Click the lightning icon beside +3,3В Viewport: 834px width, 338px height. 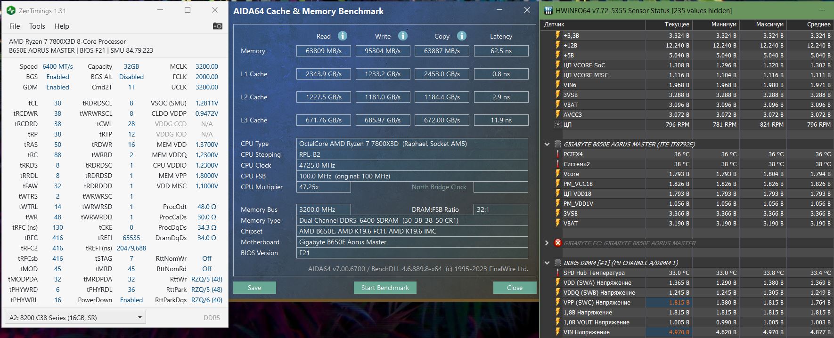click(x=558, y=35)
